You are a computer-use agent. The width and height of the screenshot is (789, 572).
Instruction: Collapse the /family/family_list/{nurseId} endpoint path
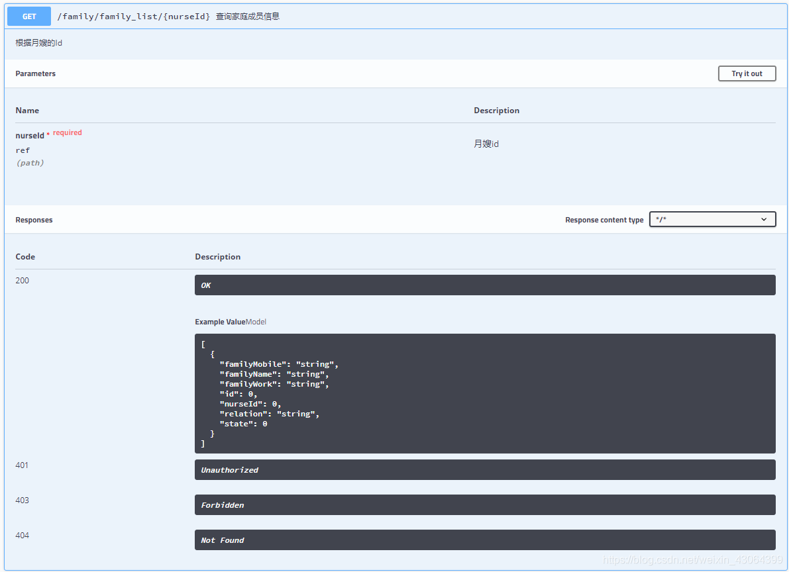(x=133, y=17)
